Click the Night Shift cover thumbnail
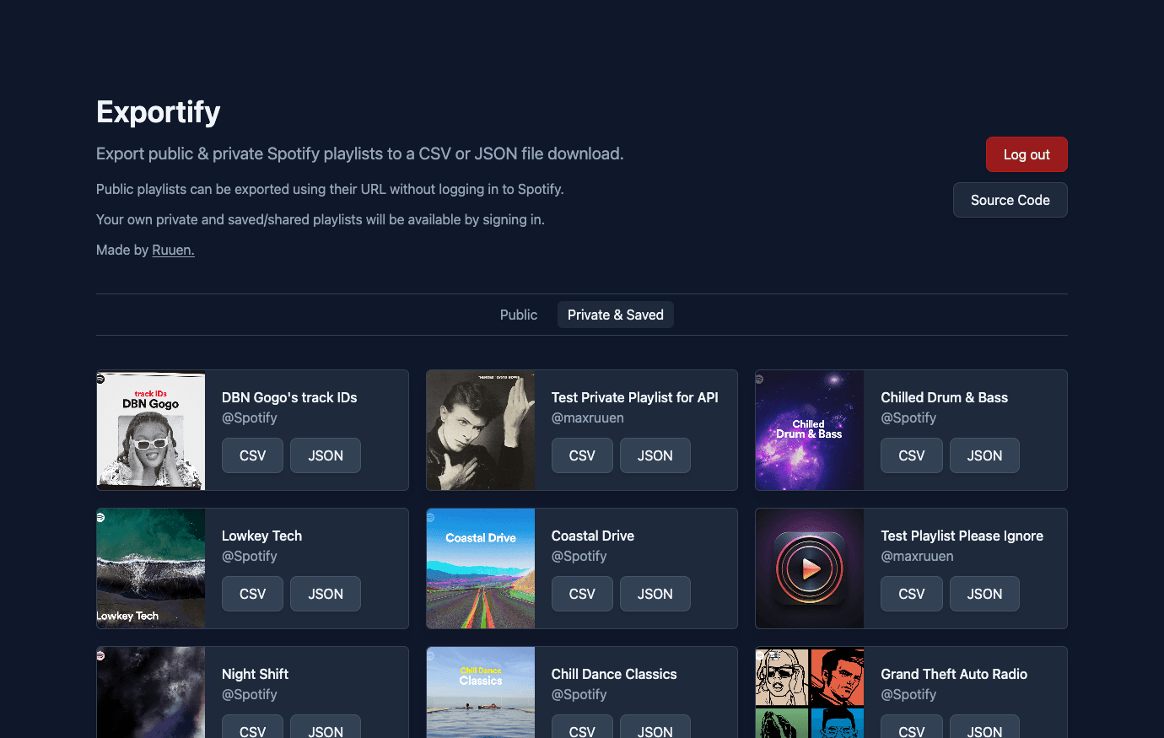 (151, 692)
